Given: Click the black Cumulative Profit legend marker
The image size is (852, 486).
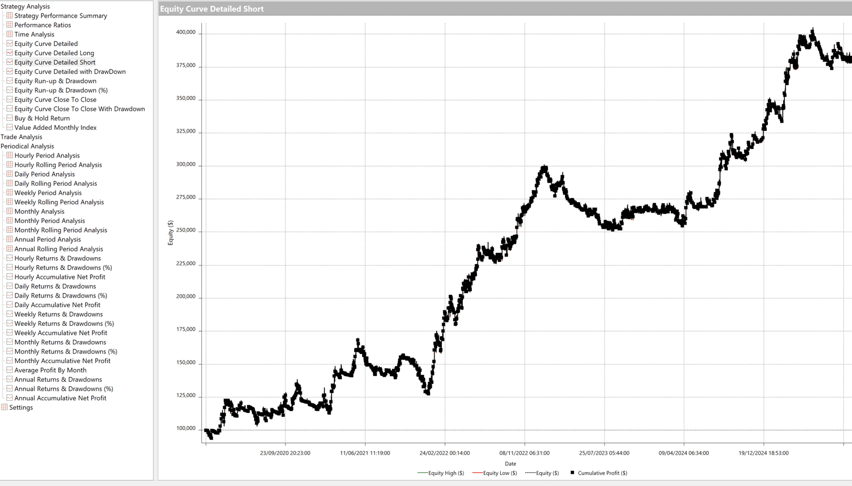Looking at the screenshot, I should (x=572, y=473).
